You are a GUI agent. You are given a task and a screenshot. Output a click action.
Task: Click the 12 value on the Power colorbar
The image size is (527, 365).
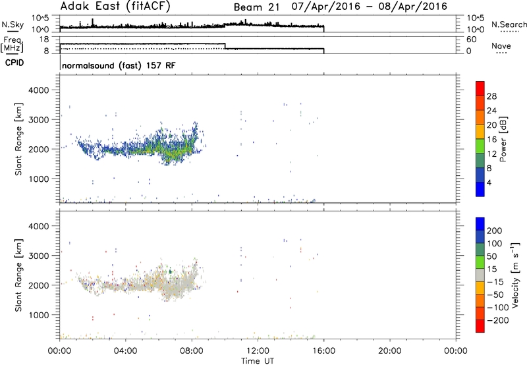pos(491,154)
